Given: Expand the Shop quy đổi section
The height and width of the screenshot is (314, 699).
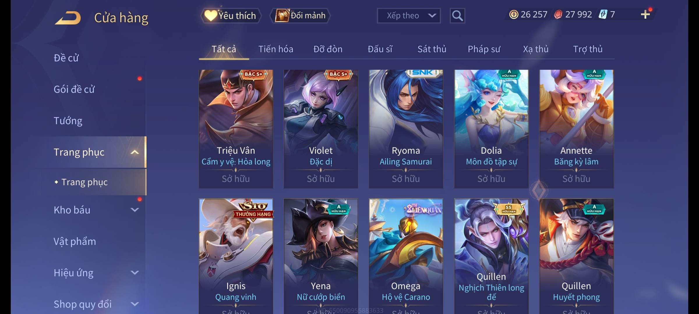Looking at the screenshot, I should [135, 304].
